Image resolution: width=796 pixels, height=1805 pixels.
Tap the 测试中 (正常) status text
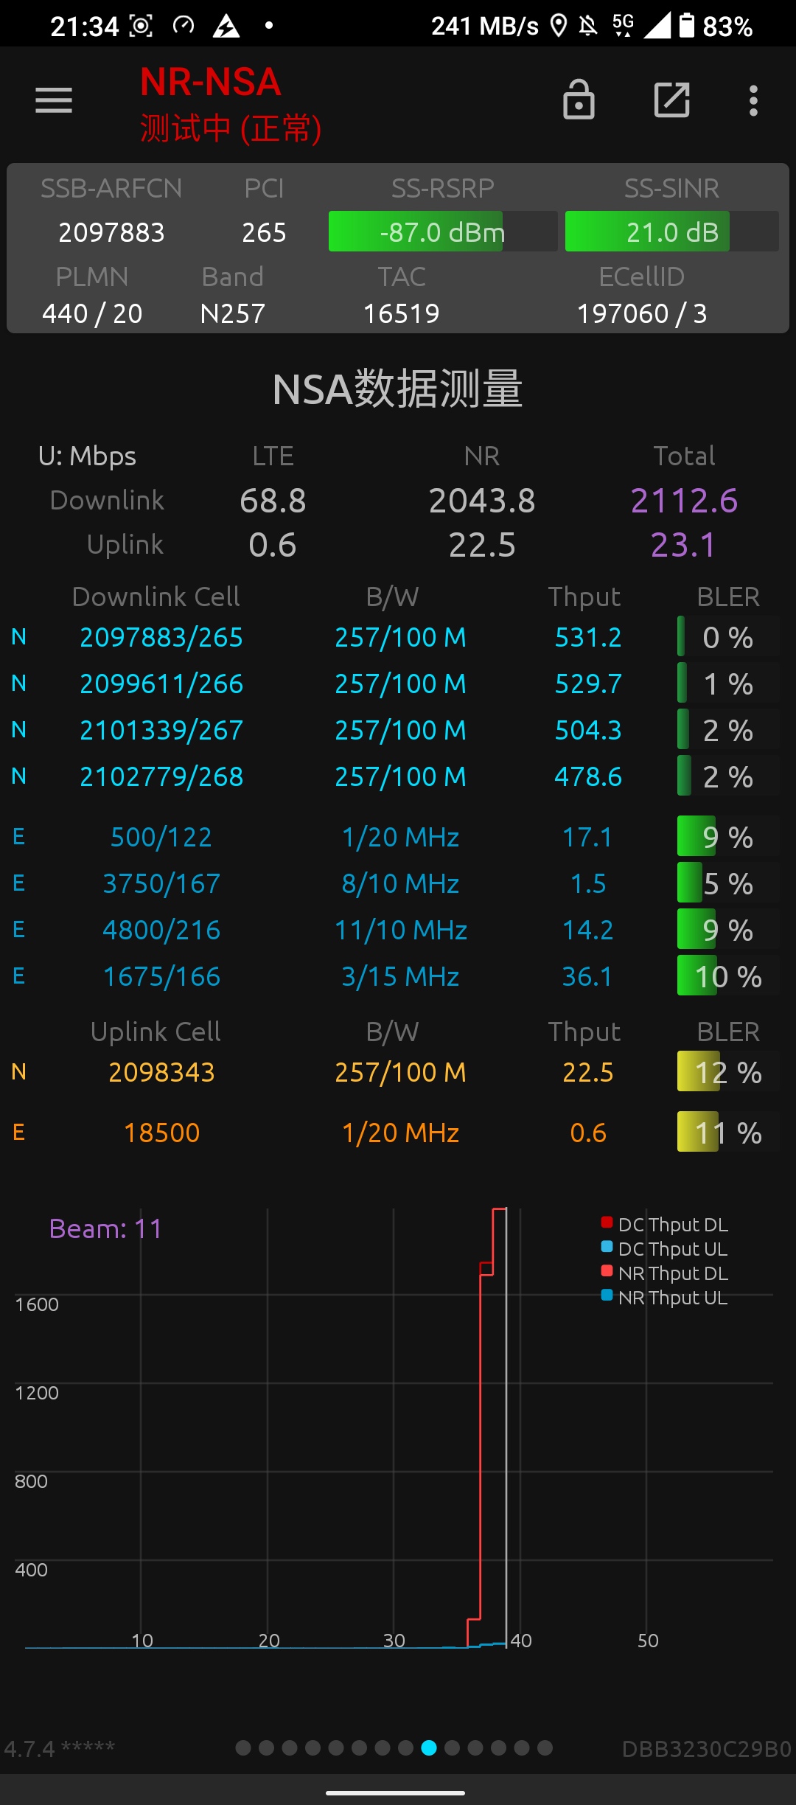(x=231, y=128)
